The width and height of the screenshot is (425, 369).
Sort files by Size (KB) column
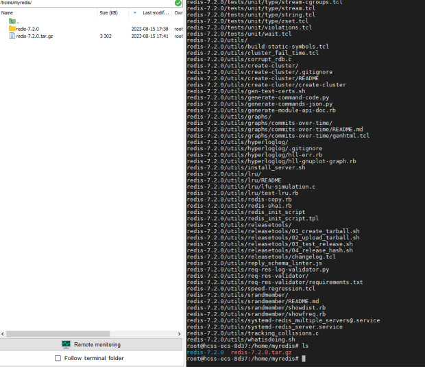tap(109, 13)
